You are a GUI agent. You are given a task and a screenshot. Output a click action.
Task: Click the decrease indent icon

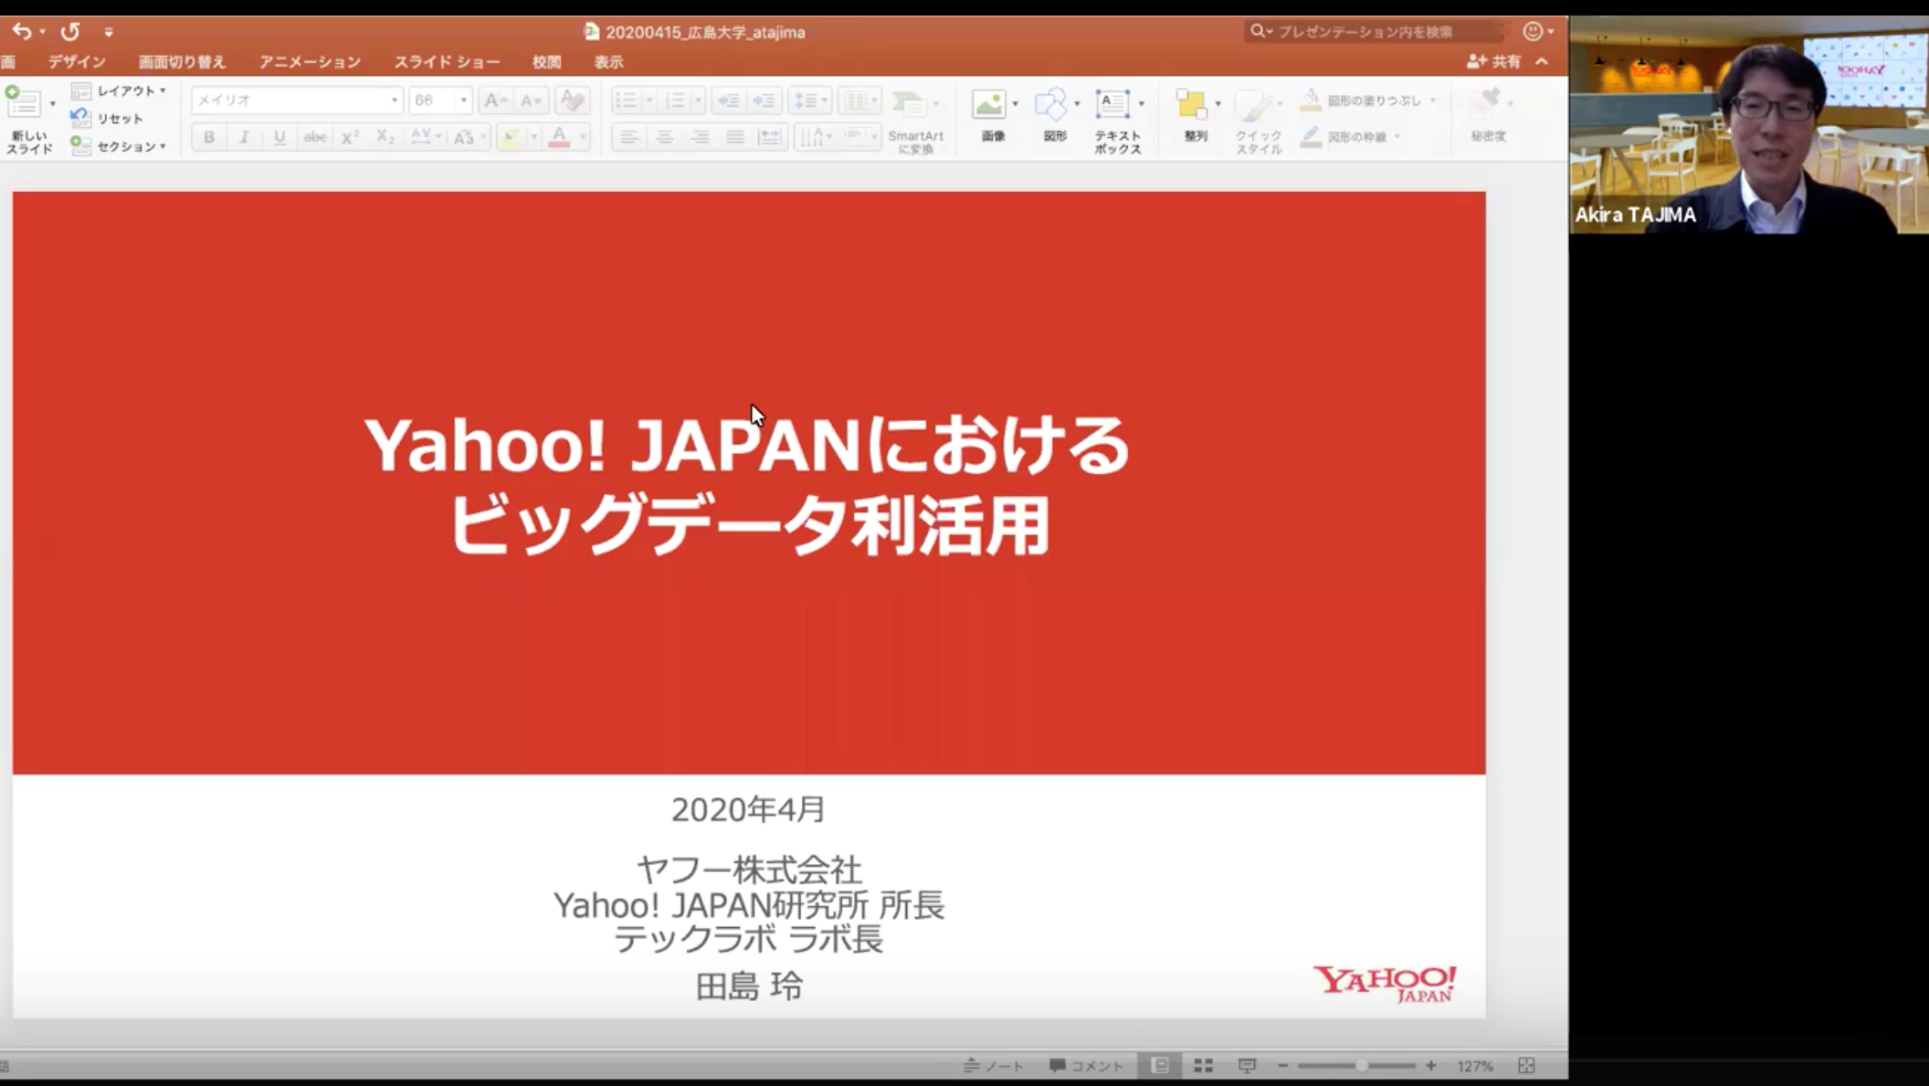(x=729, y=100)
